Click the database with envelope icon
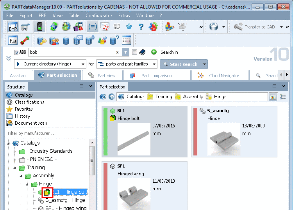The image size is (293, 210). tap(78, 40)
